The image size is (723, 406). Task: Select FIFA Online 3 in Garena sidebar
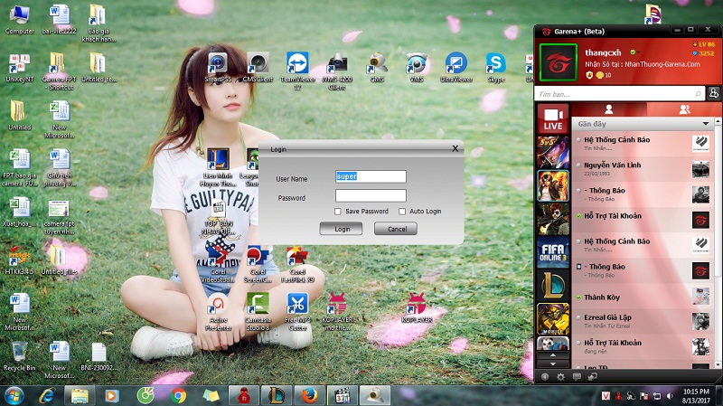pyautogui.click(x=552, y=253)
